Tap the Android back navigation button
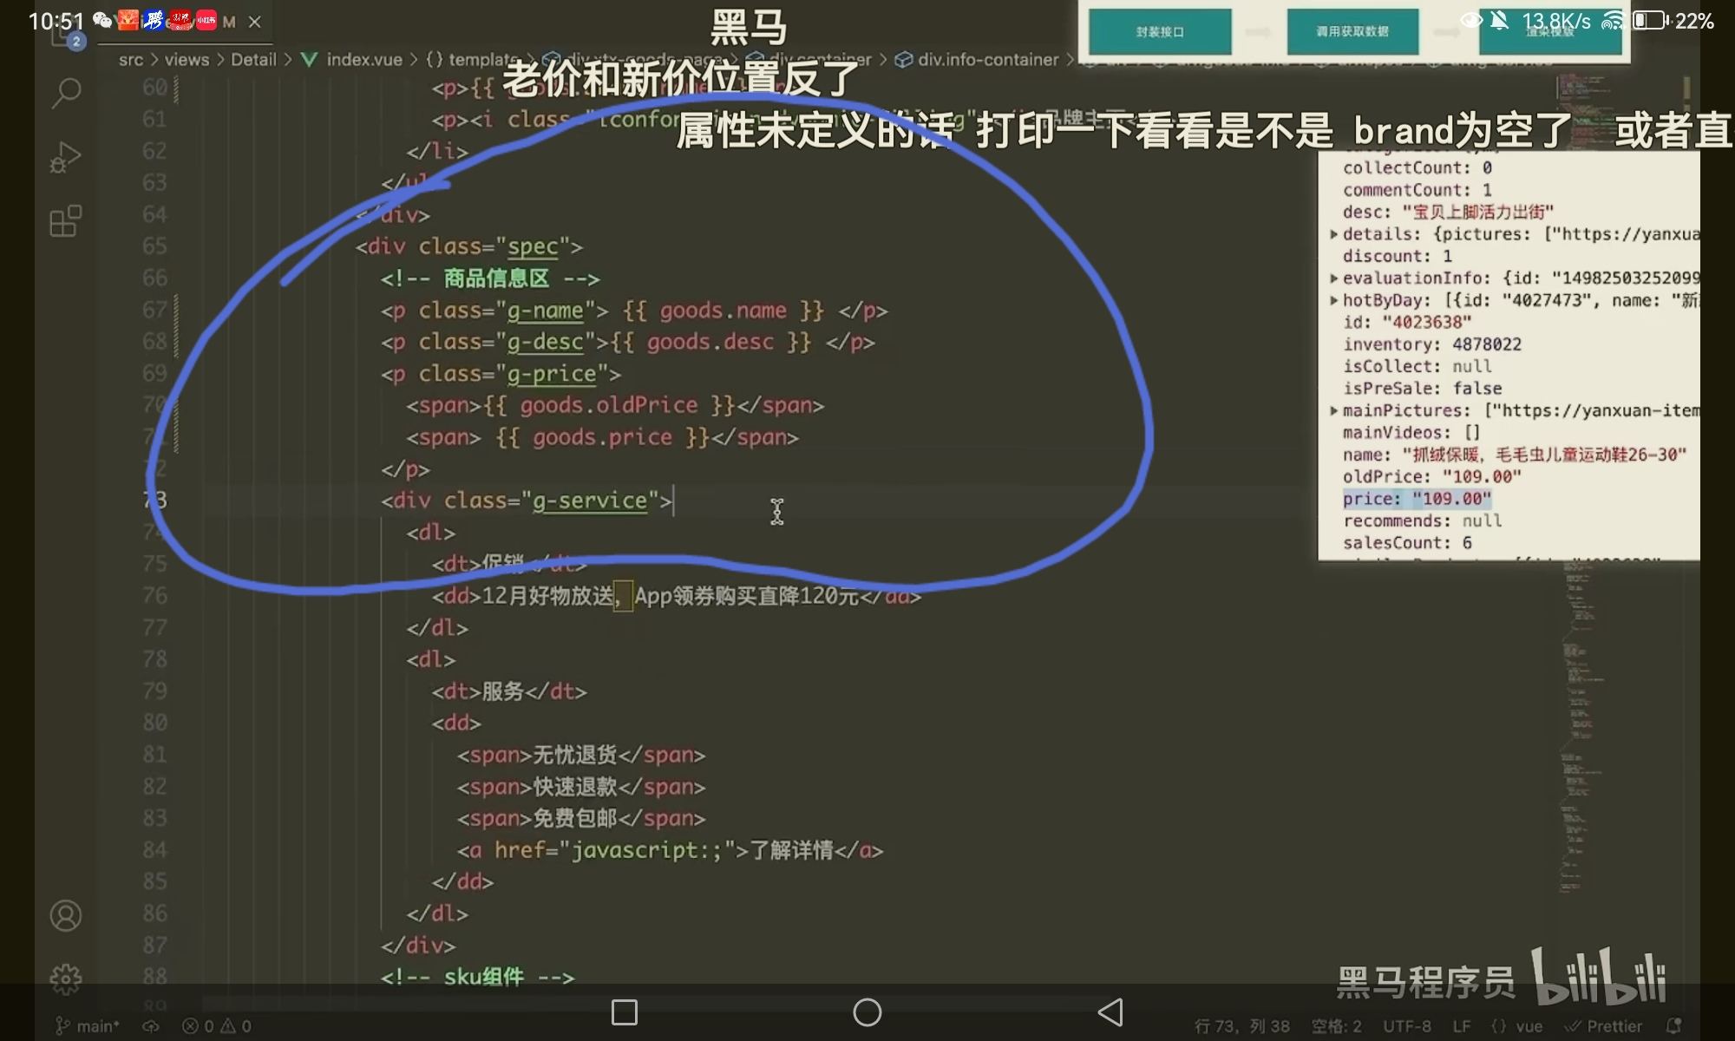 (1110, 1012)
